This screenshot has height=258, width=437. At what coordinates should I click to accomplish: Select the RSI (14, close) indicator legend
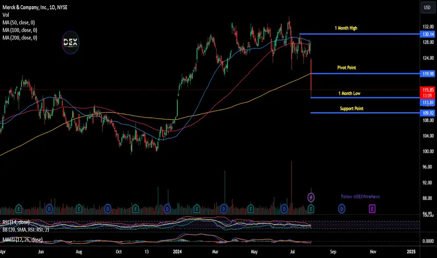(16, 222)
